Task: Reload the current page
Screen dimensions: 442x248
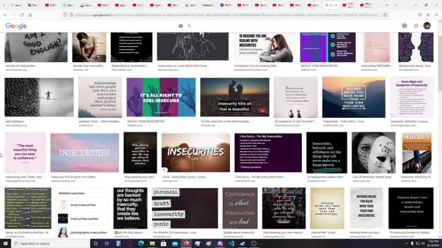Action: [x=22, y=14]
